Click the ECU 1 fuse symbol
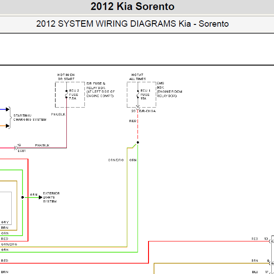Viewport: 274px width, 274px height. pyautogui.click(x=138, y=94)
